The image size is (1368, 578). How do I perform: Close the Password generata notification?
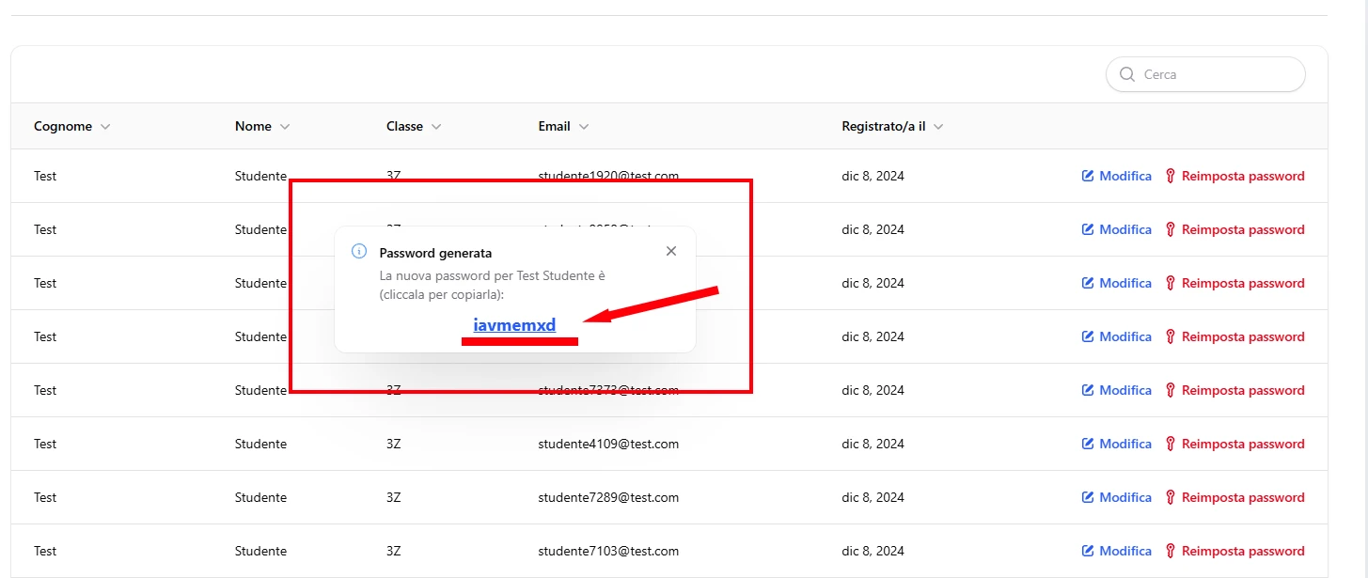click(670, 252)
